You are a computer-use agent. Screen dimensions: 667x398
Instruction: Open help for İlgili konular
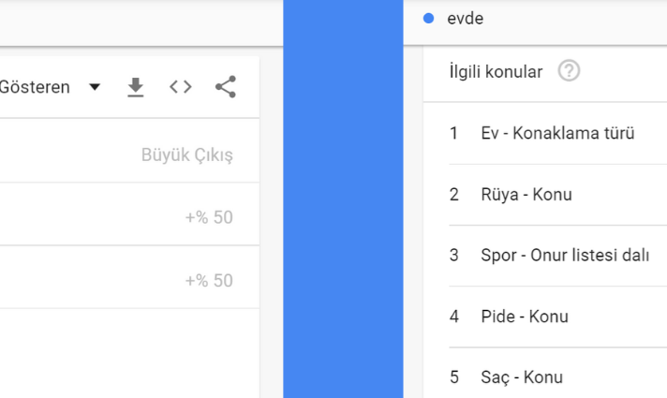569,70
